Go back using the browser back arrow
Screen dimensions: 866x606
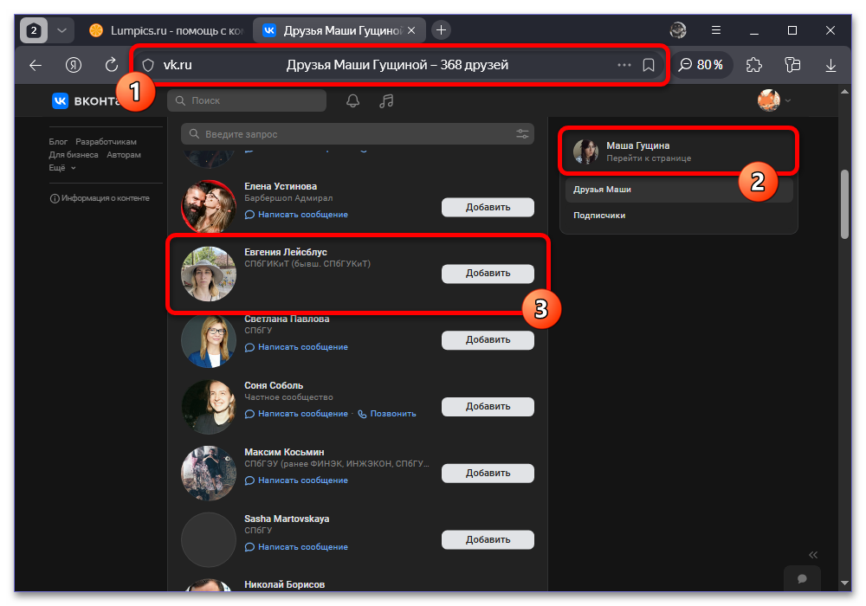tap(36, 65)
